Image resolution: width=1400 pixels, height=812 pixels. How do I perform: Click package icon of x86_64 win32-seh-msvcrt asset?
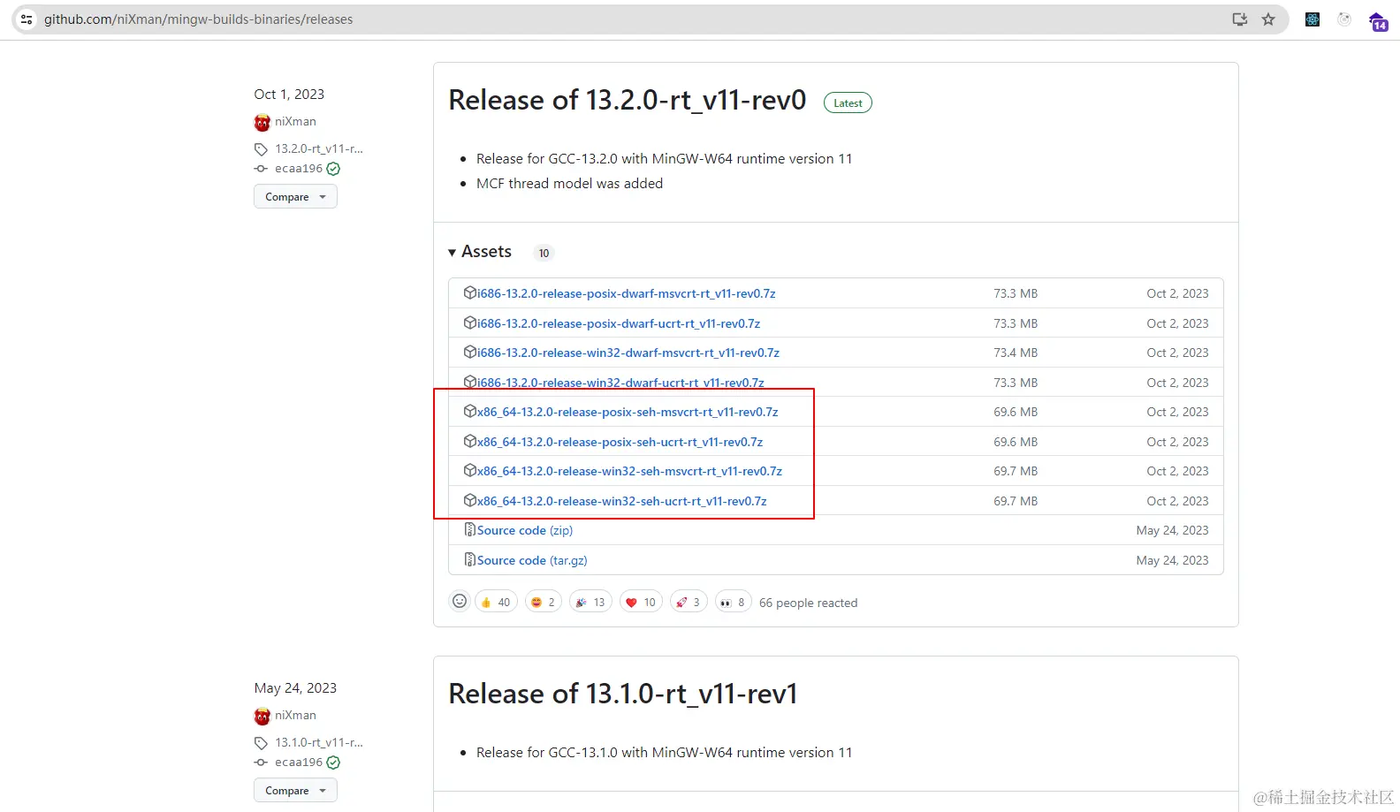click(470, 470)
